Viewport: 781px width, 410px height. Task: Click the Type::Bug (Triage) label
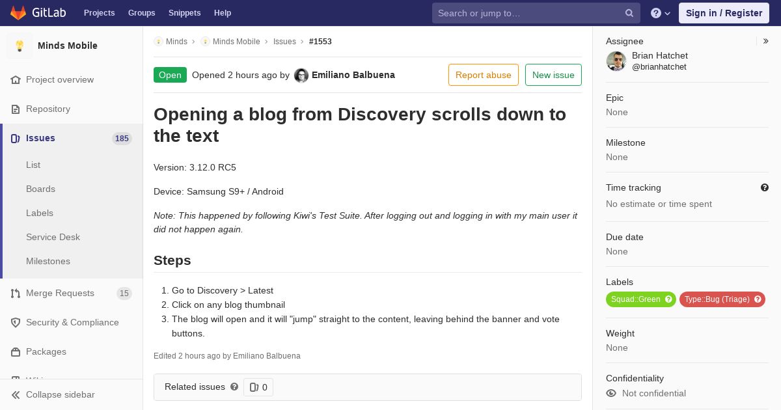(x=717, y=299)
